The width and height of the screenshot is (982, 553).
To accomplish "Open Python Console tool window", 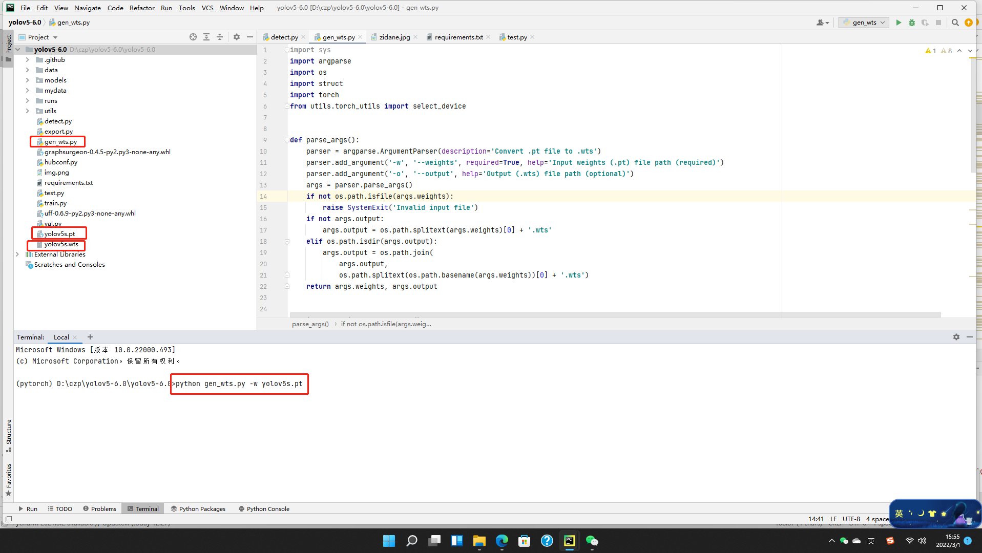I will coord(264,508).
